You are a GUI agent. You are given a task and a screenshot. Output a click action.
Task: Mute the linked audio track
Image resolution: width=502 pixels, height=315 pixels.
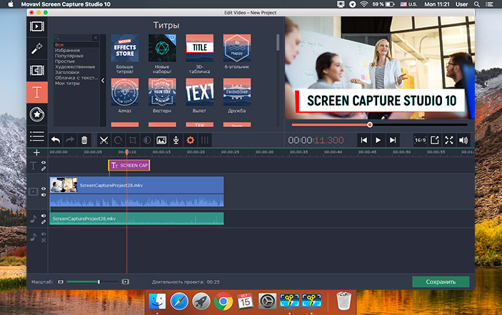point(44,216)
